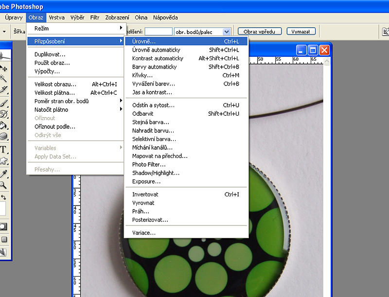Select the Zoom magnifier tool
The image size is (389, 297).
[4, 185]
